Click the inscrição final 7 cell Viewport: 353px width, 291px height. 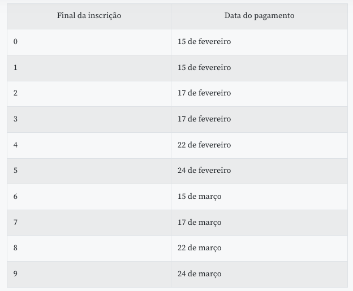pyautogui.click(x=16, y=223)
